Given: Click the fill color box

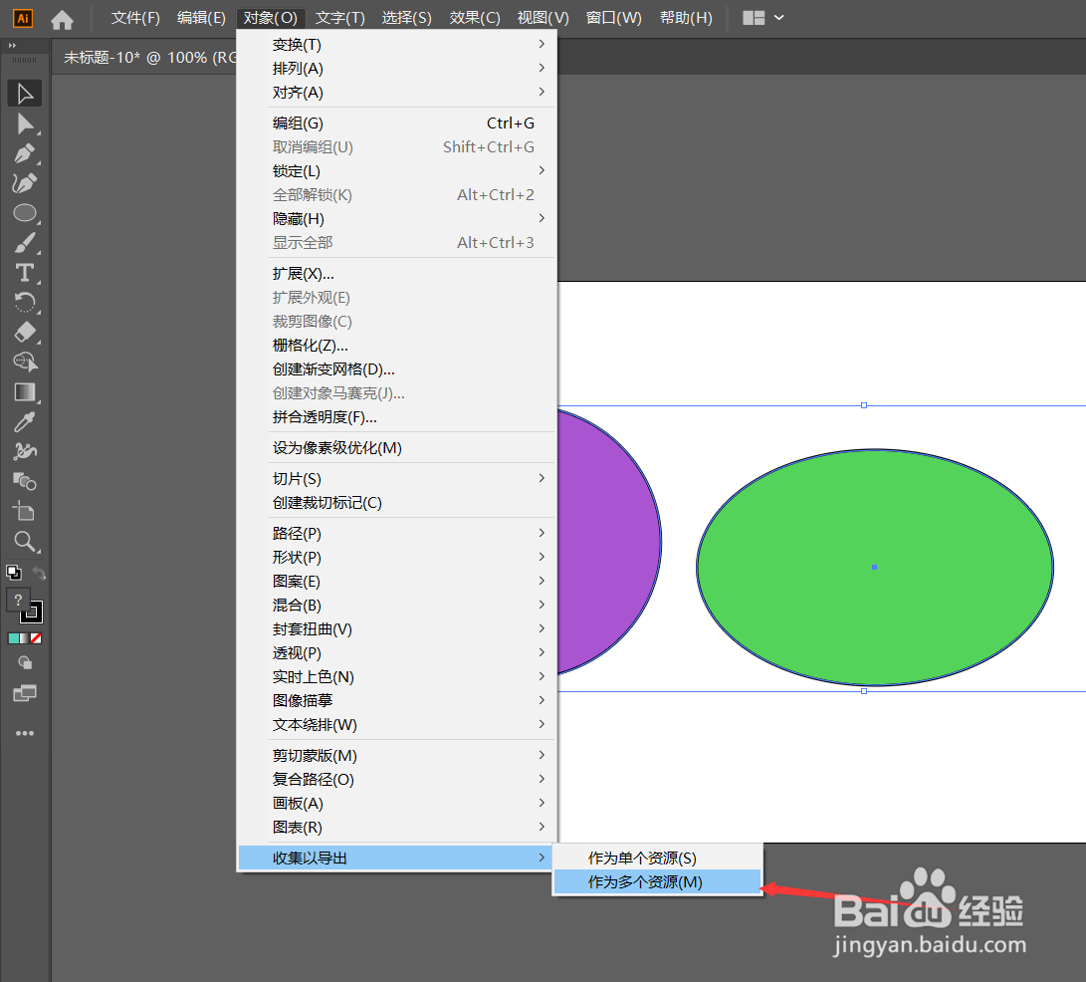Looking at the screenshot, I should click(18, 601).
